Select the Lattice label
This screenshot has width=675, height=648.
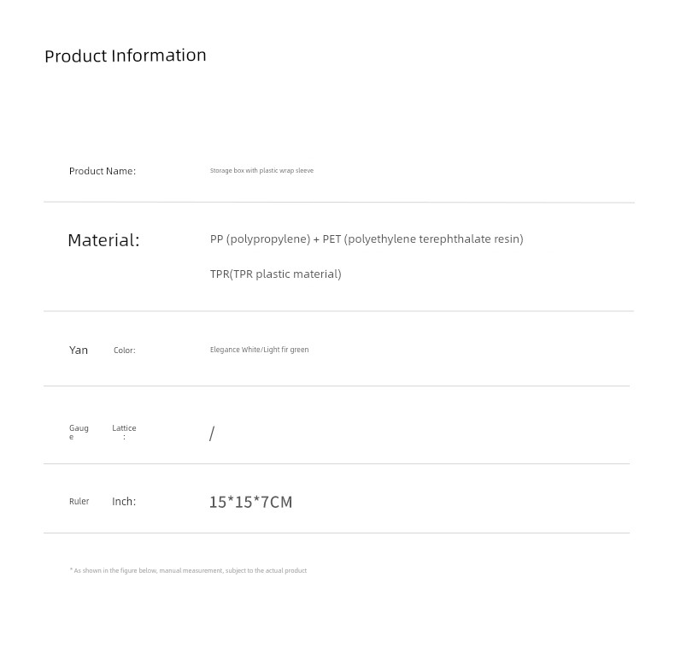pyautogui.click(x=124, y=433)
